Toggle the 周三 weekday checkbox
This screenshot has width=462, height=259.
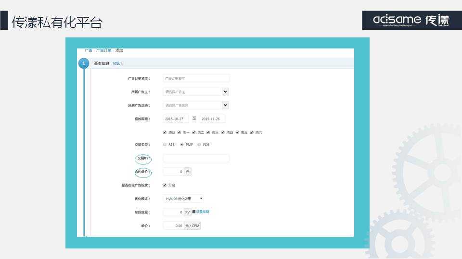[x=208, y=132]
